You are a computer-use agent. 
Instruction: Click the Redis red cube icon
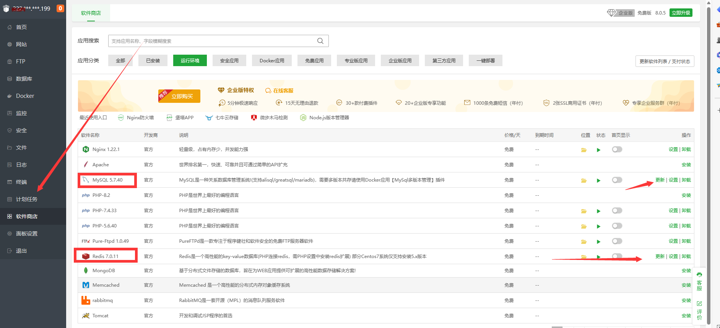coord(86,257)
